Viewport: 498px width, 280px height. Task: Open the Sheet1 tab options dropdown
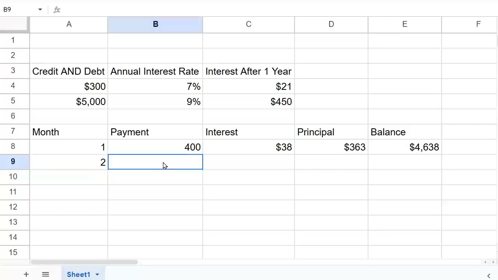(x=97, y=275)
